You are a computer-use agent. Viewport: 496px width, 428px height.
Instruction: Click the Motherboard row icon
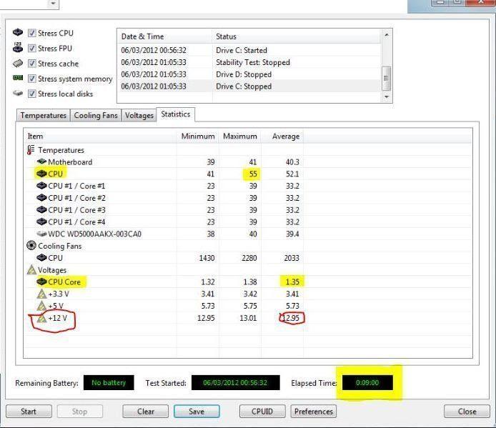coord(41,161)
